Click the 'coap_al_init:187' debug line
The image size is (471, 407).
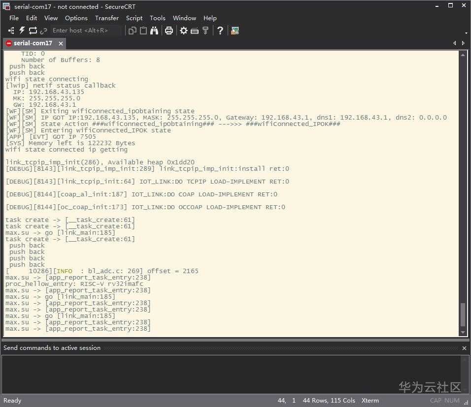tap(141, 194)
